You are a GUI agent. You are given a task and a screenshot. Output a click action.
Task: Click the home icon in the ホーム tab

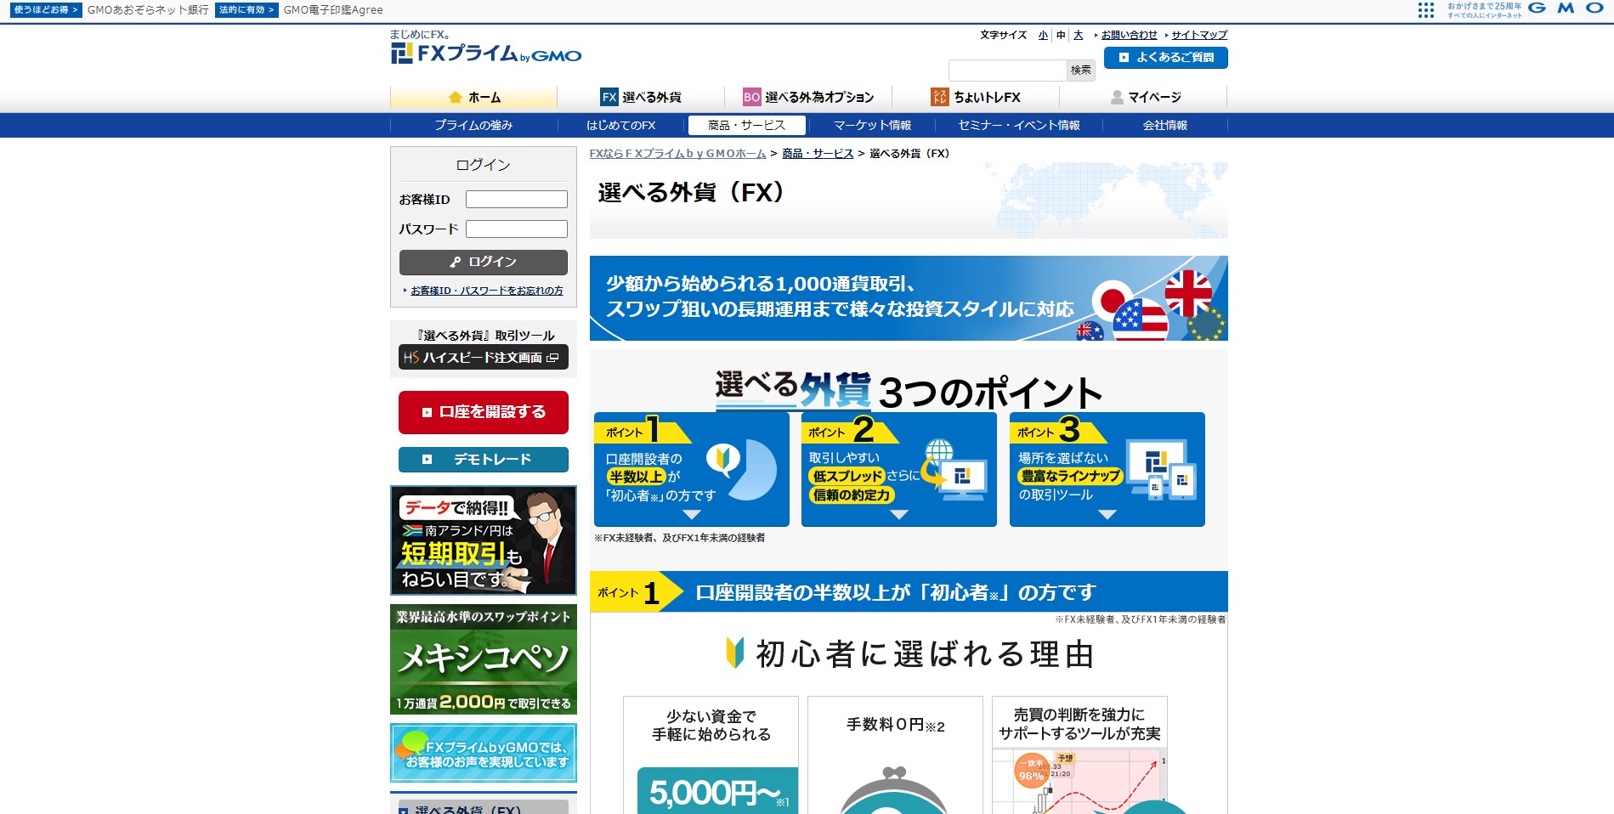click(456, 97)
